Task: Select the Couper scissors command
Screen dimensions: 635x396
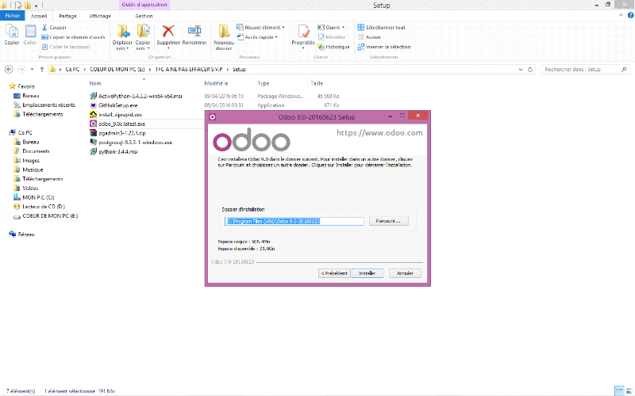Action: pos(54,28)
